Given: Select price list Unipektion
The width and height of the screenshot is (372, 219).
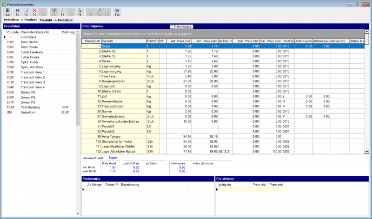Looking at the screenshot, I should (40, 112).
